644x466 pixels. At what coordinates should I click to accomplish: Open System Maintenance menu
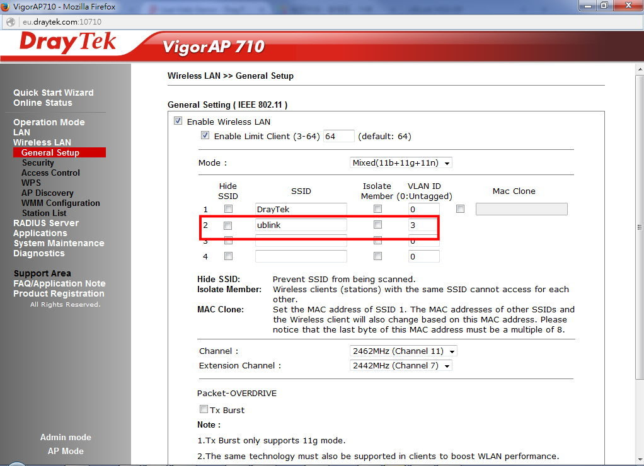(x=59, y=243)
